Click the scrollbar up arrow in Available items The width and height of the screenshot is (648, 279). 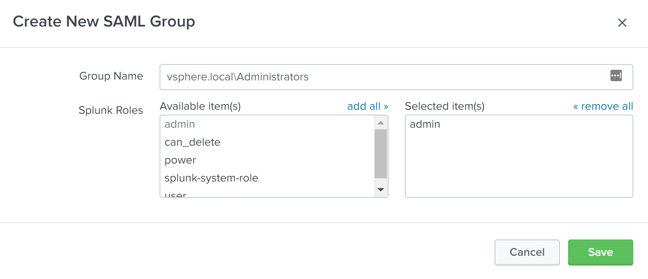point(380,123)
